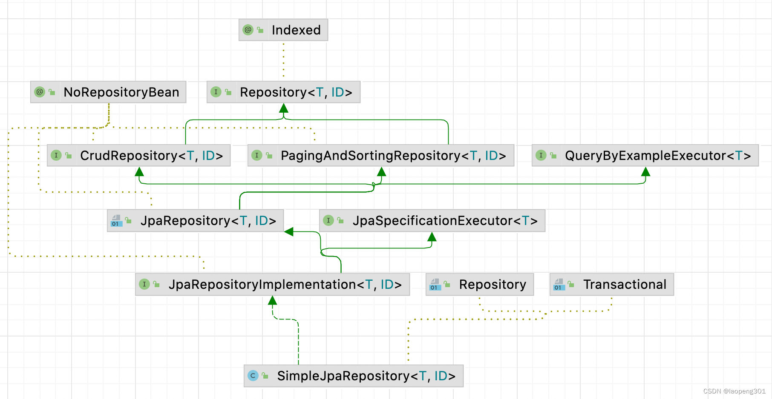The image size is (772, 399).
Task: Select the NoRepositoryBean node label
Action: (121, 92)
